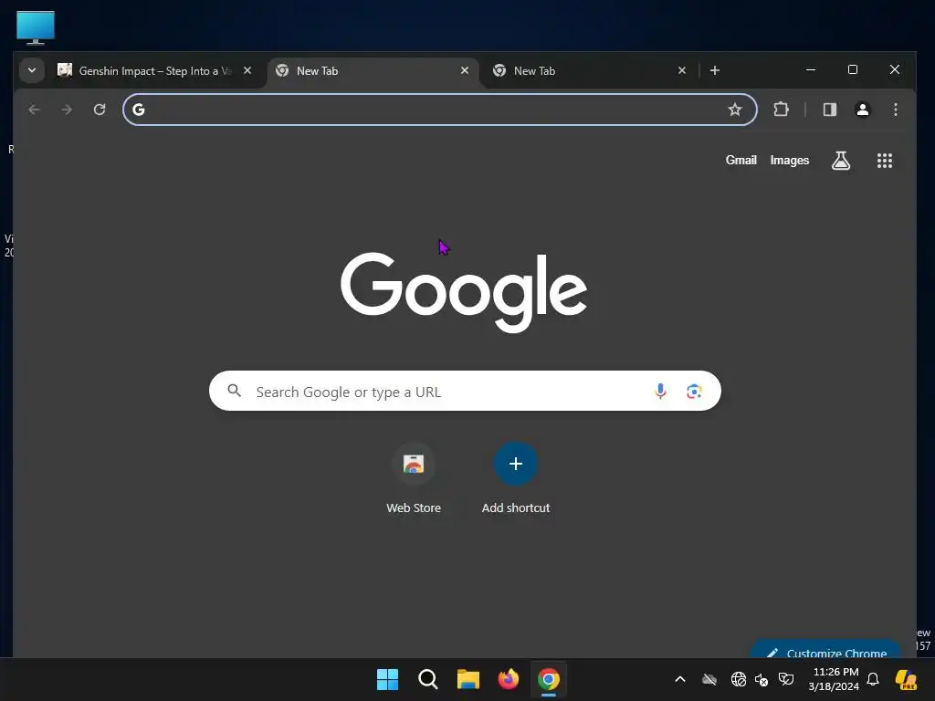The height and width of the screenshot is (701, 935).
Task: Click the Customize Chrome button
Action: point(826,650)
